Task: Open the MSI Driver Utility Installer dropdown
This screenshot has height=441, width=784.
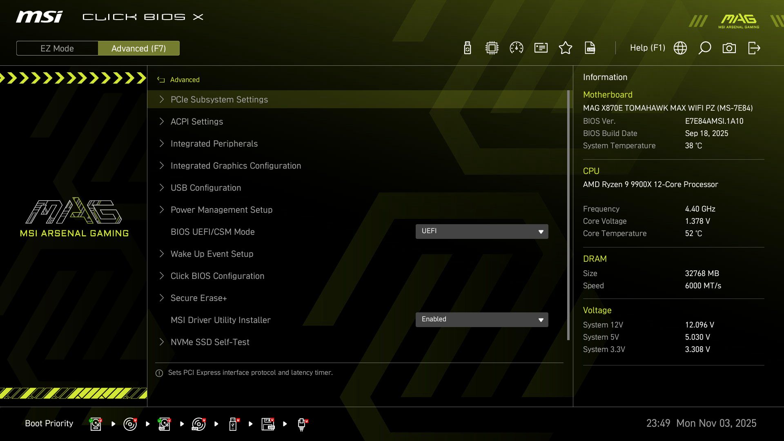Action: 482,319
